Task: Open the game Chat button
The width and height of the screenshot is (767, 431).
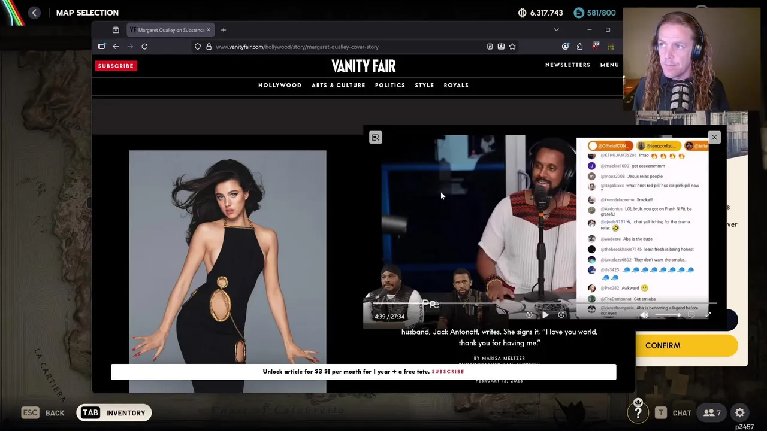Action: tap(674, 413)
